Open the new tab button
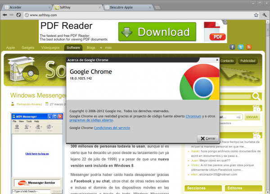The width and height of the screenshot is (270, 194). coord(157,8)
